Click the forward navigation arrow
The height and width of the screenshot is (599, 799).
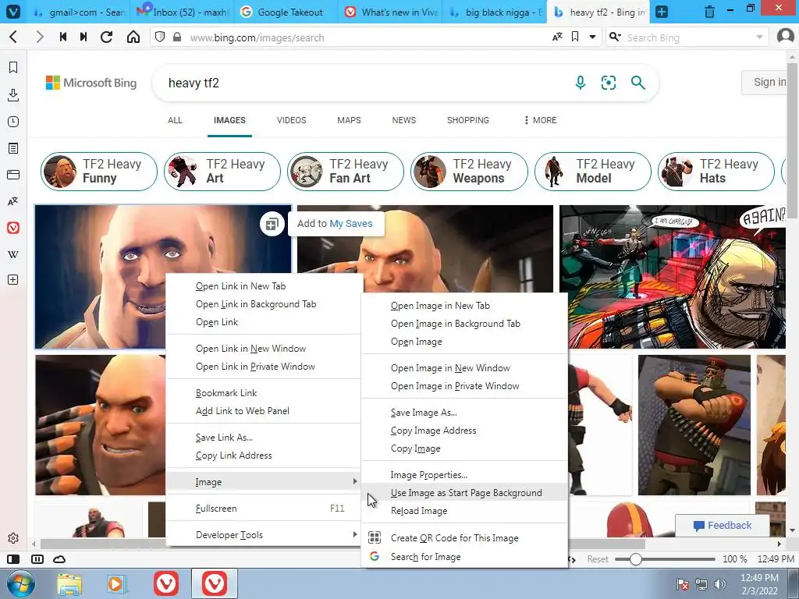(39, 37)
